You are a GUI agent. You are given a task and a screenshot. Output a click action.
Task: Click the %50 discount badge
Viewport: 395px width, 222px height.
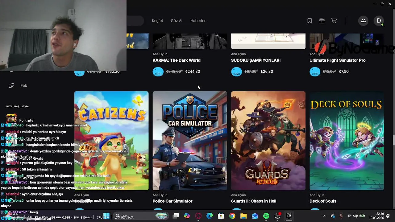[315, 72]
